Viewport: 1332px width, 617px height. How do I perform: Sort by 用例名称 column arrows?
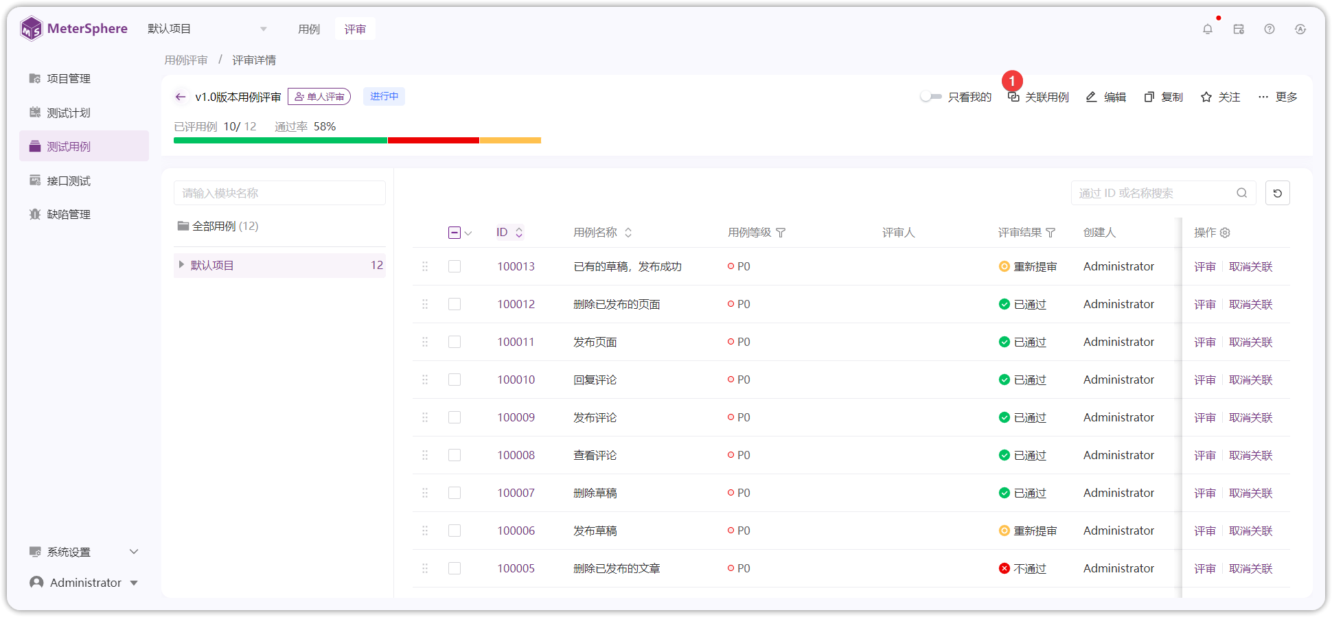pyautogui.click(x=628, y=233)
